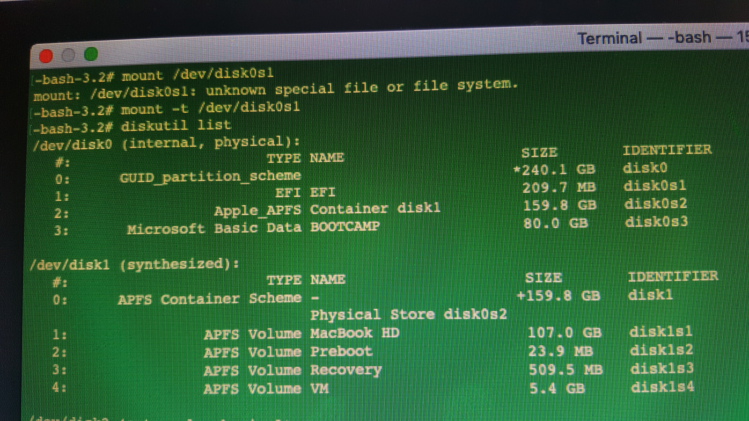Click the 'IDENTIFIER' column header of disk1 table
The height and width of the screenshot is (421, 749).
673,276
